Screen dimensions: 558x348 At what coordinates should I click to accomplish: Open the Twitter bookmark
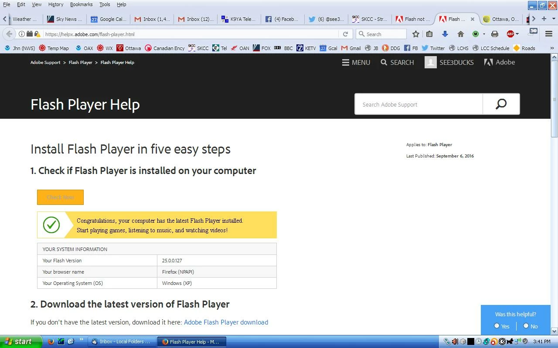433,48
